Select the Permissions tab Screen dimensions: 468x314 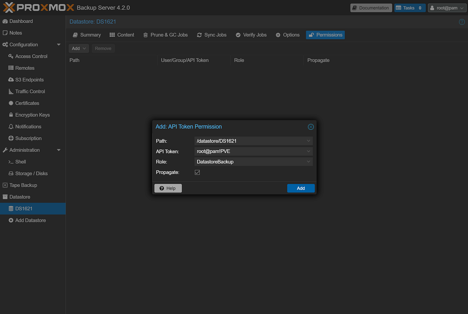(325, 35)
